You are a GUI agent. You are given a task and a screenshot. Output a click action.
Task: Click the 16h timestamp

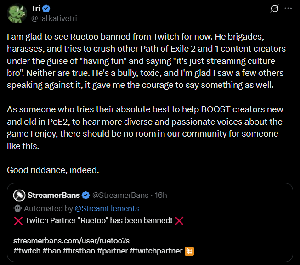[161, 195]
